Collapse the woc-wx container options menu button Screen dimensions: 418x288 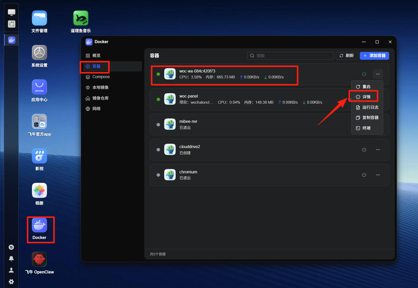click(378, 74)
